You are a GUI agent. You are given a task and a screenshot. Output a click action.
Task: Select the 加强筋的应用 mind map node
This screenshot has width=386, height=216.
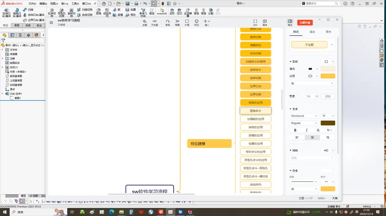tap(256, 119)
